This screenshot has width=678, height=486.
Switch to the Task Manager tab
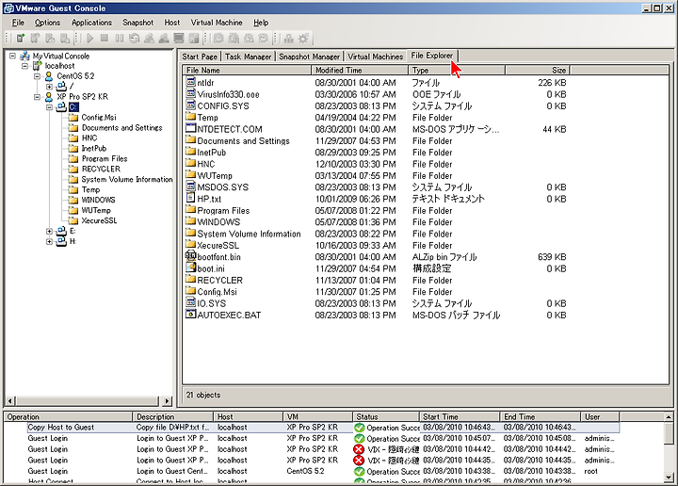click(x=249, y=57)
